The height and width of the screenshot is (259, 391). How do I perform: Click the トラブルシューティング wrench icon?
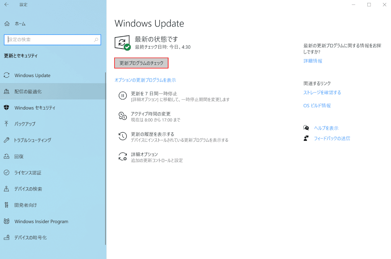[x=6, y=140]
